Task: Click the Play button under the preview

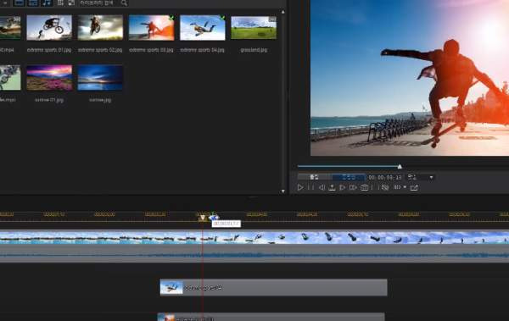Action: point(300,187)
